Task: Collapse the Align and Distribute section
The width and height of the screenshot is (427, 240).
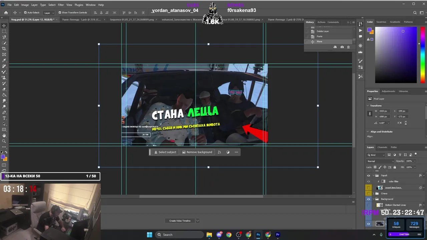Action: [x=368, y=132]
